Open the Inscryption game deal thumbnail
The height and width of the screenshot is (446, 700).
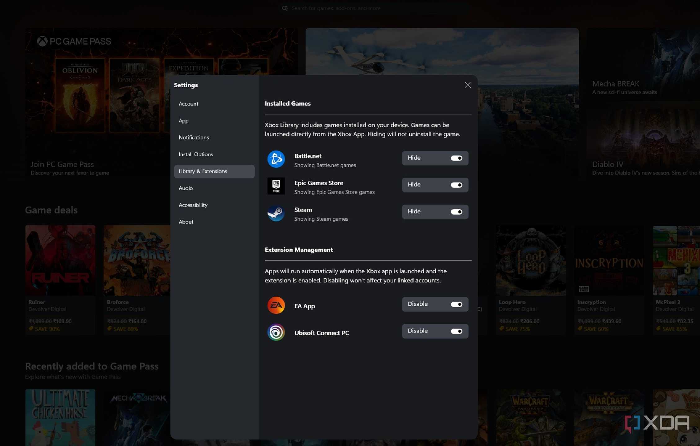coord(609,260)
